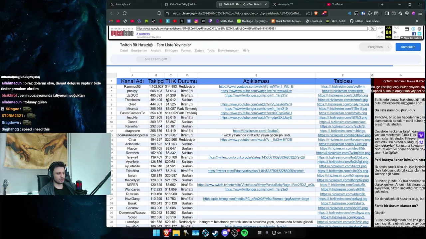The image size is (426, 239).
Task: Expand the About this capture panel
Action: coord(410,38)
